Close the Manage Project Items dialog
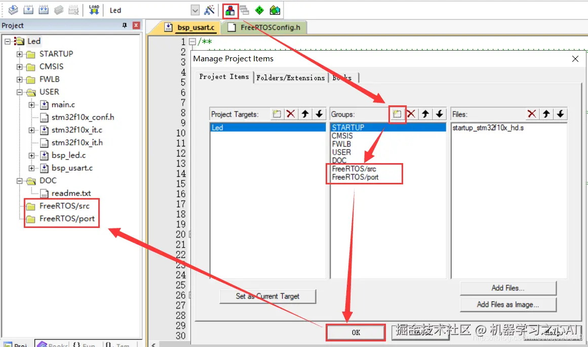 (x=575, y=59)
